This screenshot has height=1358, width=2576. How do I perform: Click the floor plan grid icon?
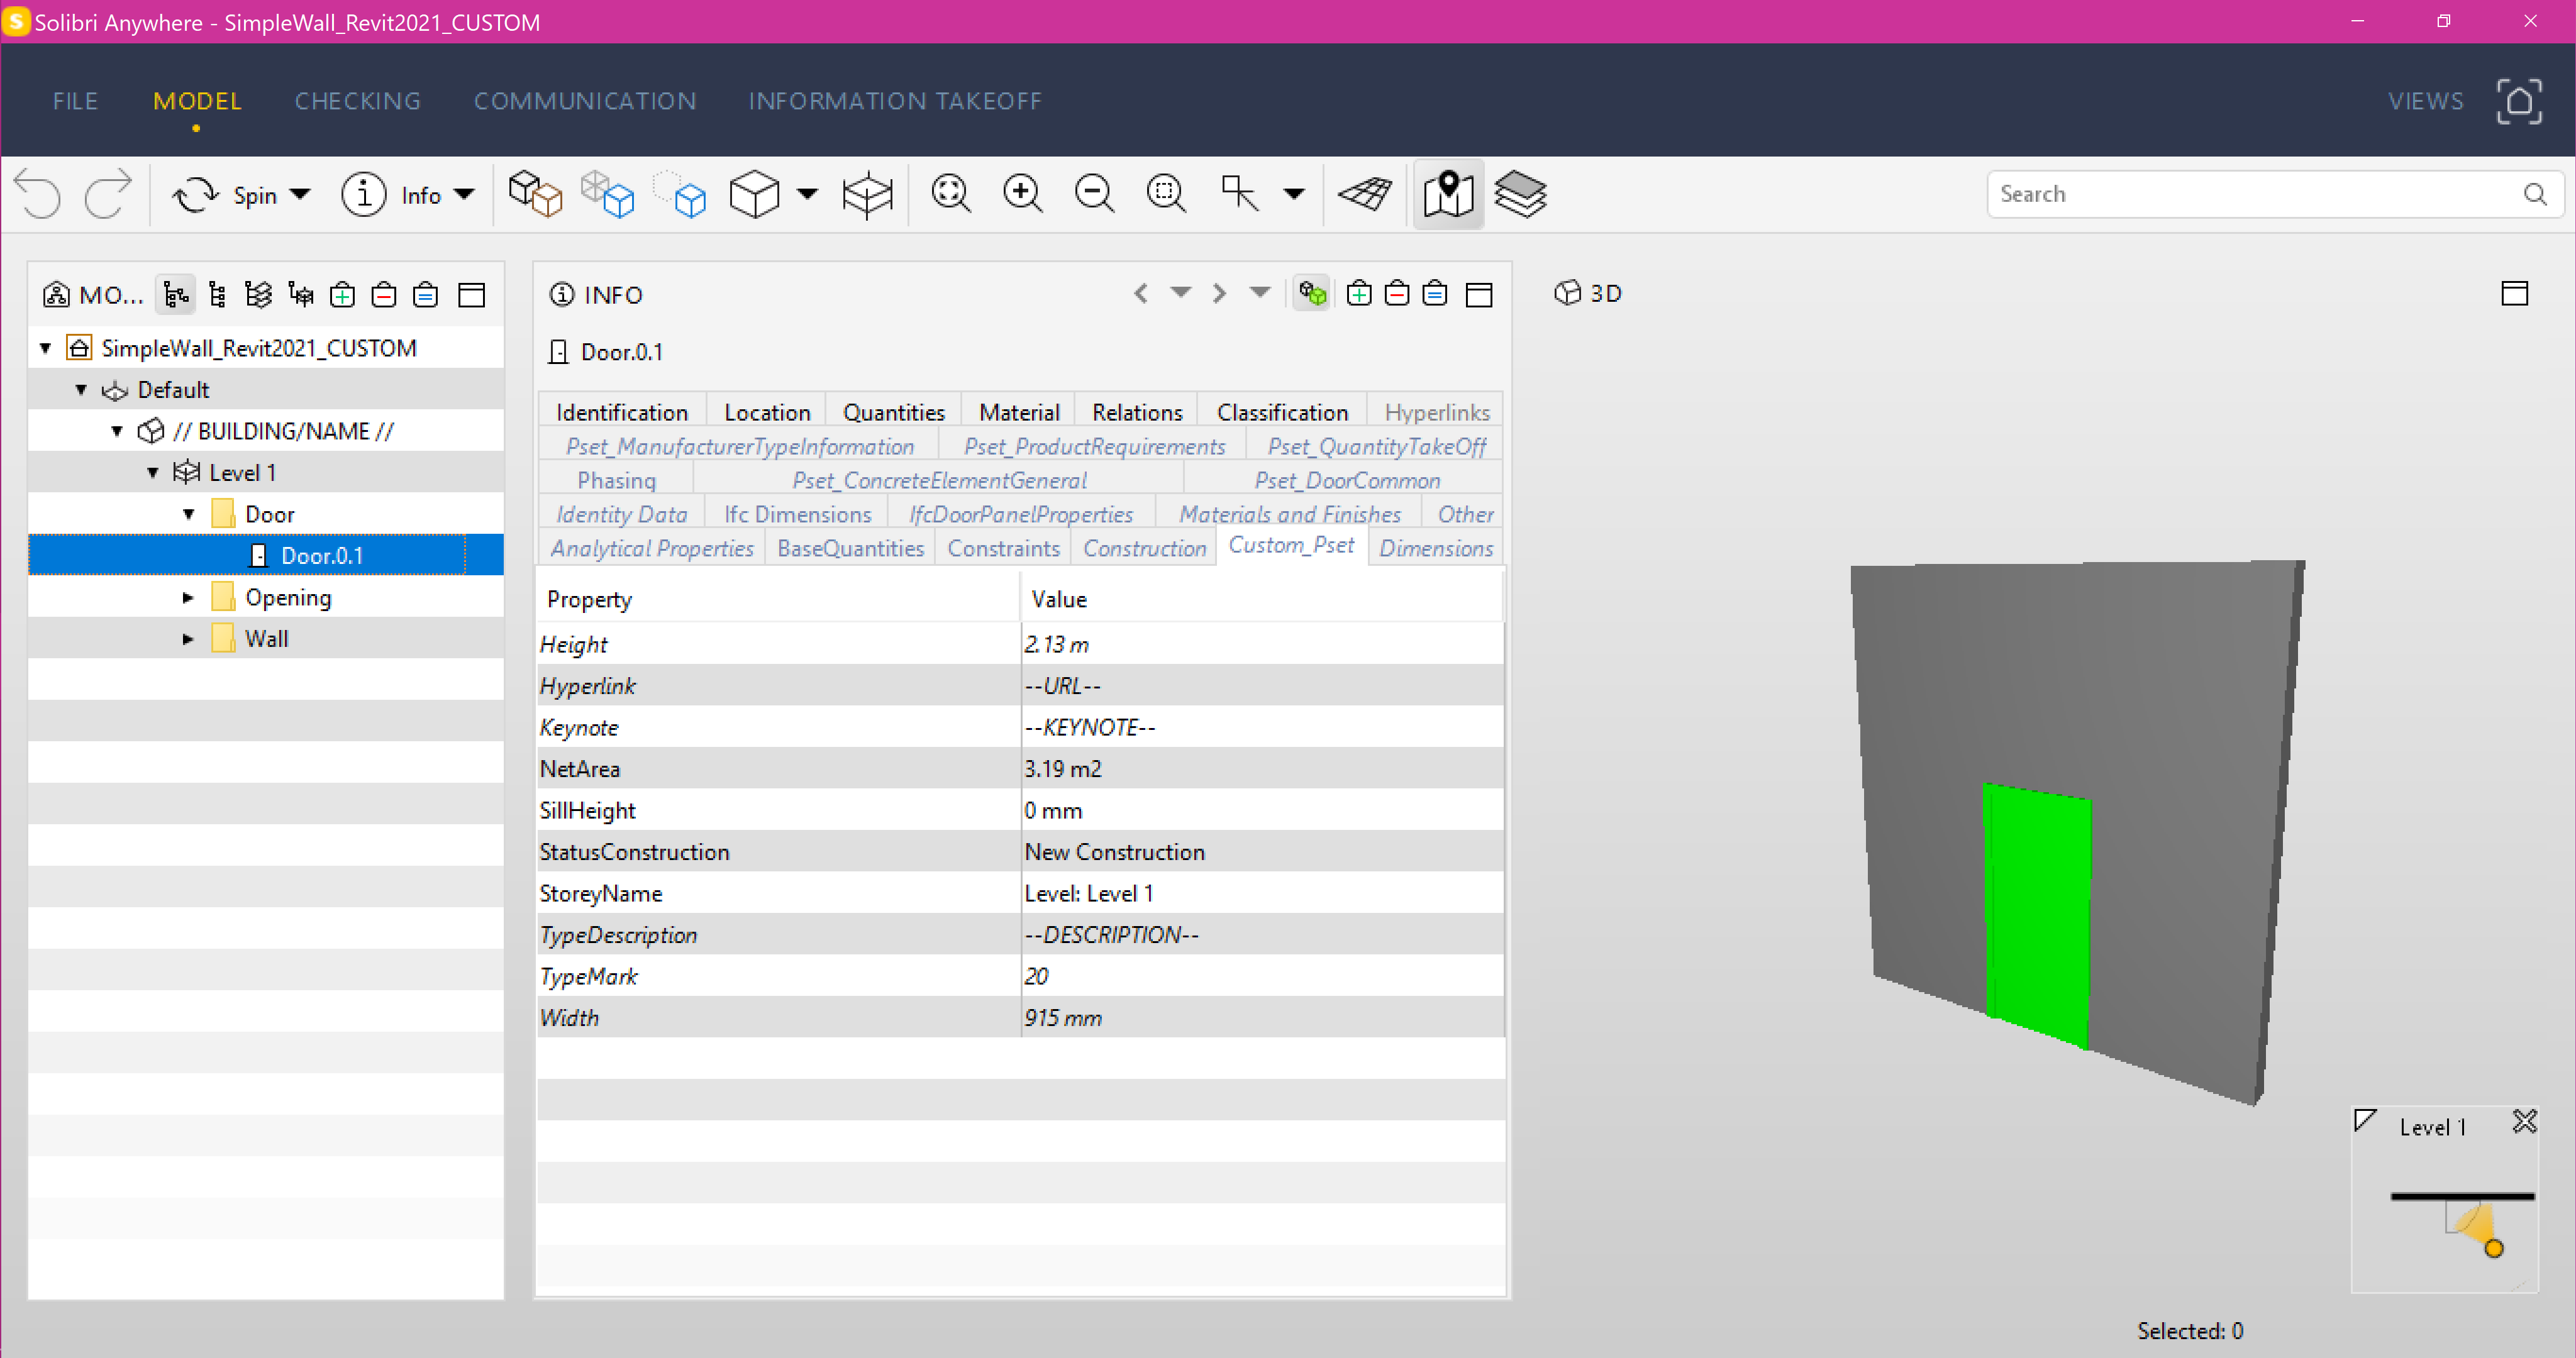coord(1365,194)
